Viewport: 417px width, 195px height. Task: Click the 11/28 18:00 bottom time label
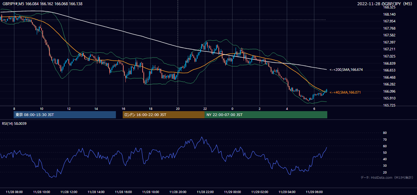point(150,192)
